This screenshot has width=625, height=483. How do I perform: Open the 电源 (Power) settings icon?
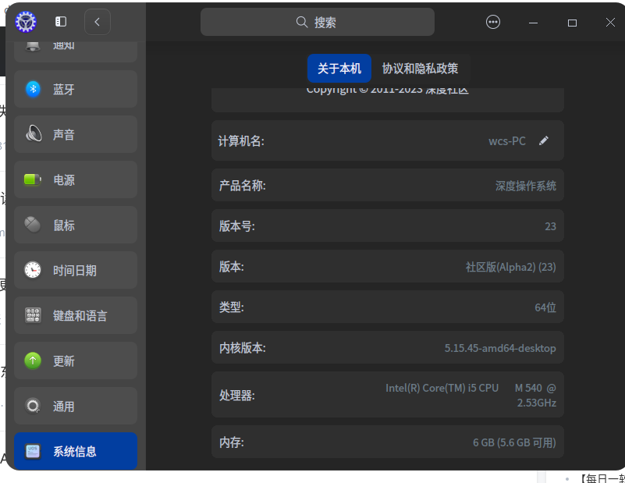pyautogui.click(x=33, y=179)
